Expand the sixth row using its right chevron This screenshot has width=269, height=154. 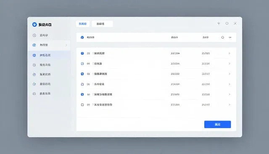(229, 105)
